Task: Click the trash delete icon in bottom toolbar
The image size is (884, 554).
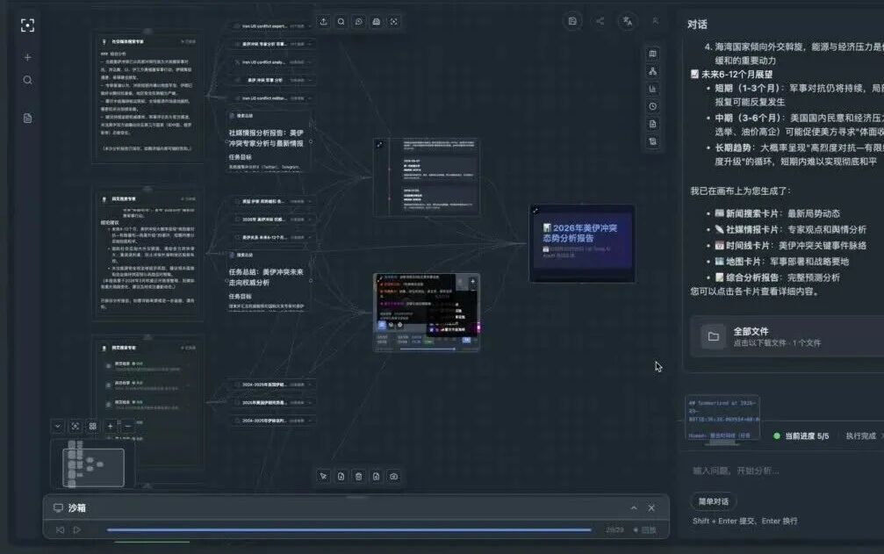Action: tap(358, 476)
